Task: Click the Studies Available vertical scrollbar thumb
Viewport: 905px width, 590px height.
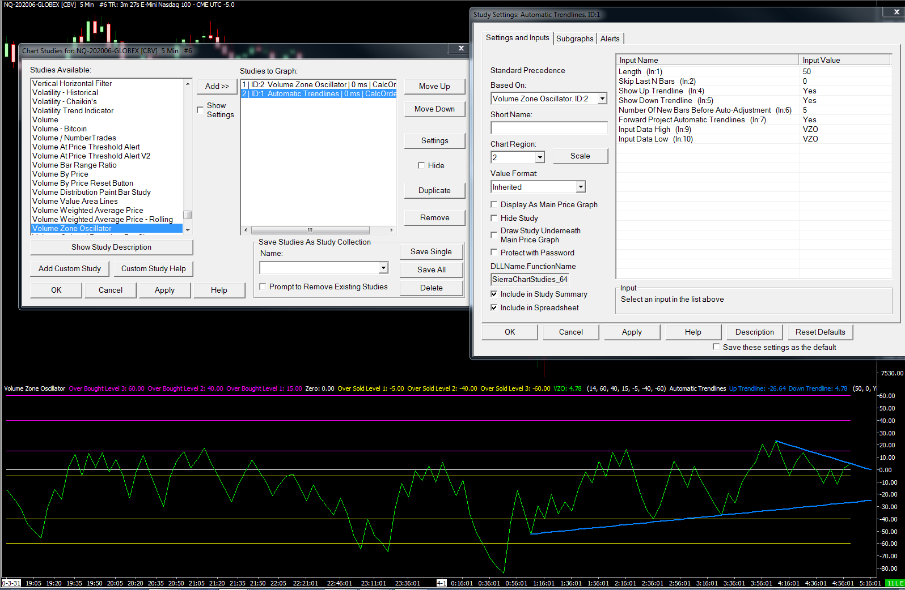Action: 188,215
